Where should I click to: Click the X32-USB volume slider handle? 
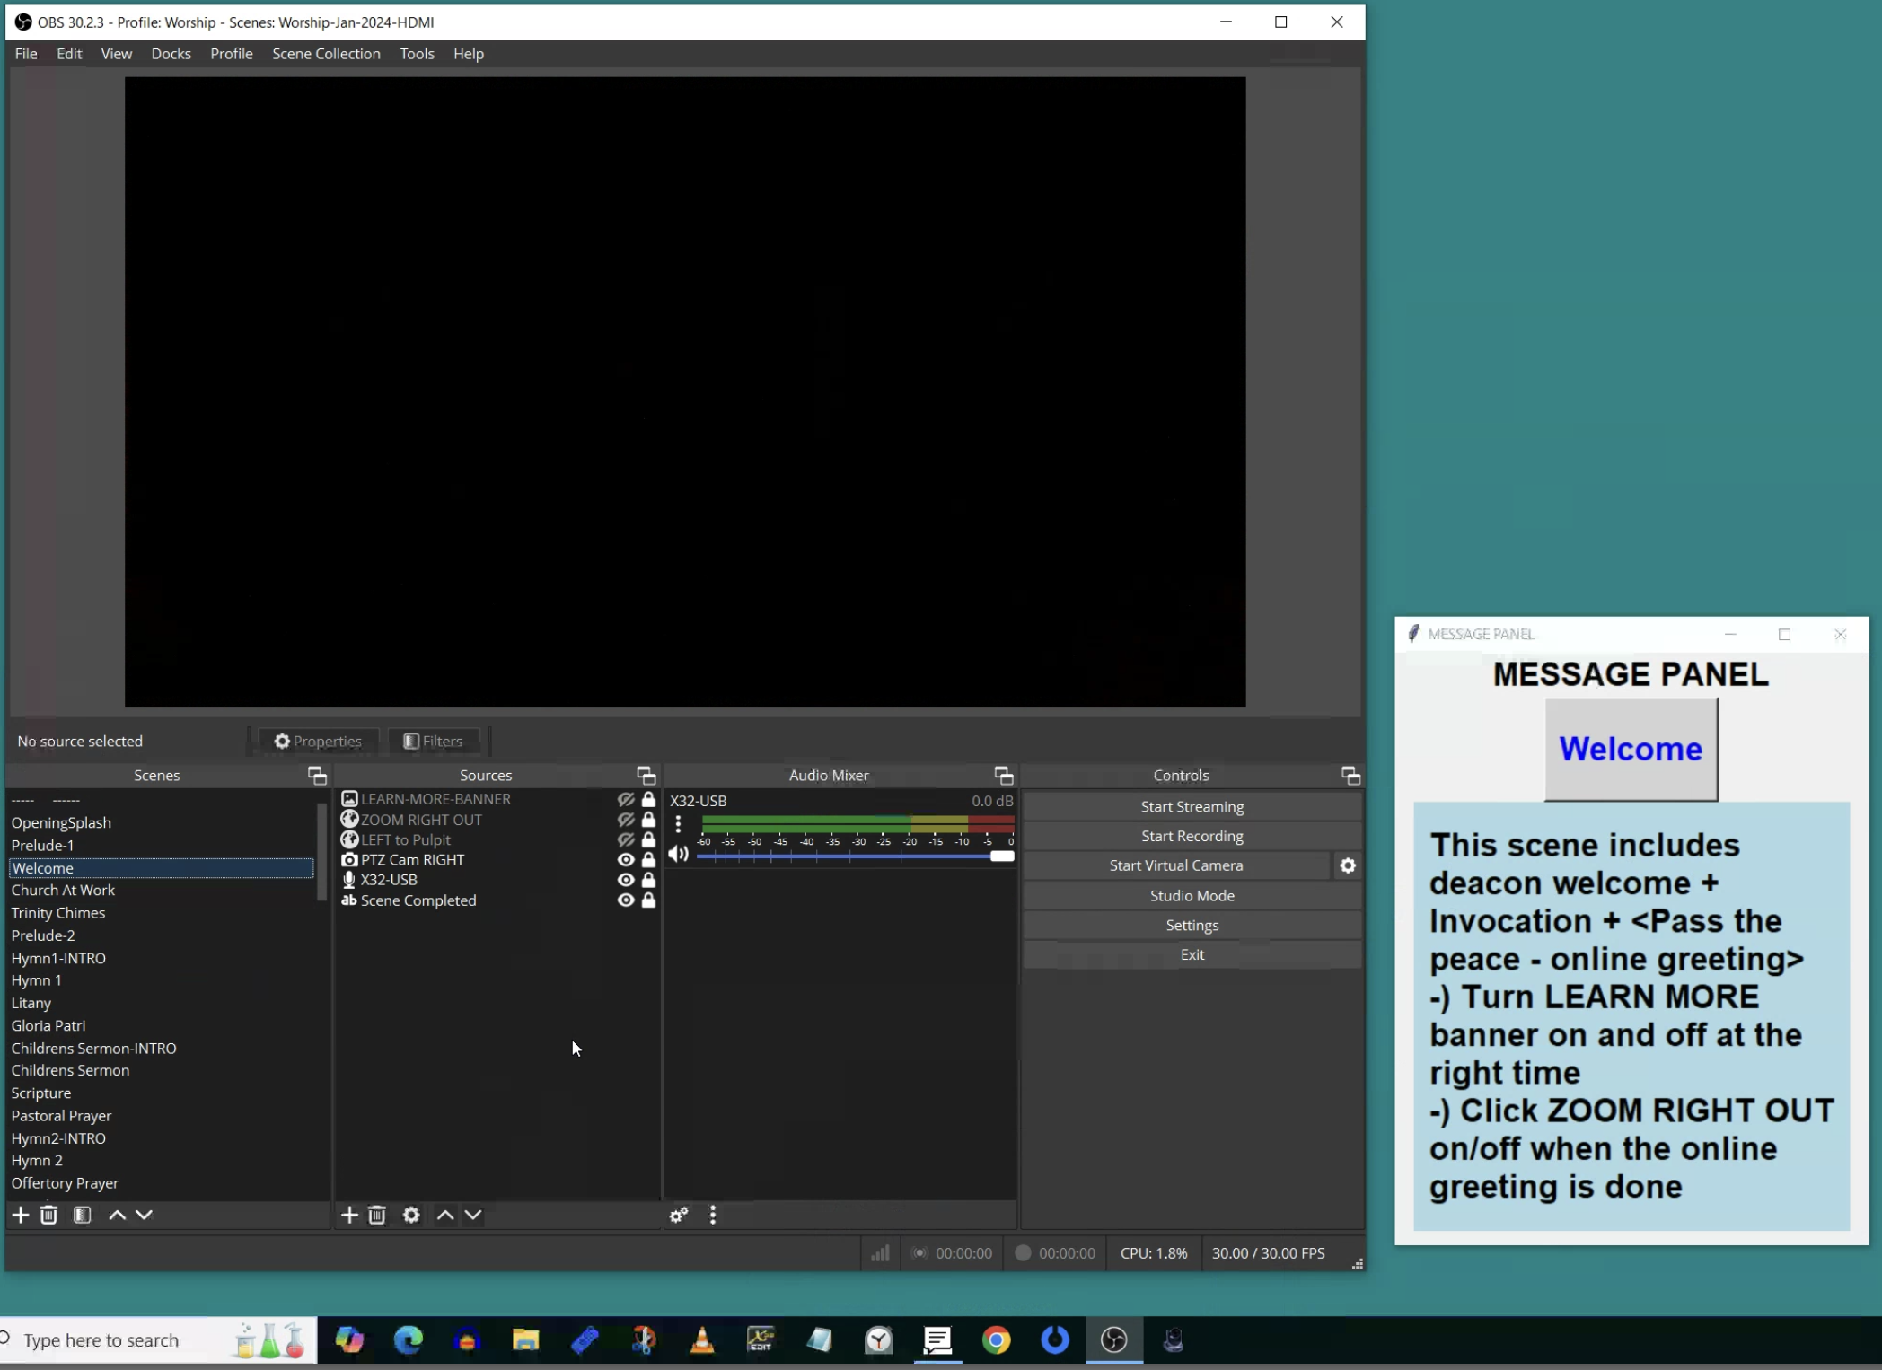(x=1001, y=856)
